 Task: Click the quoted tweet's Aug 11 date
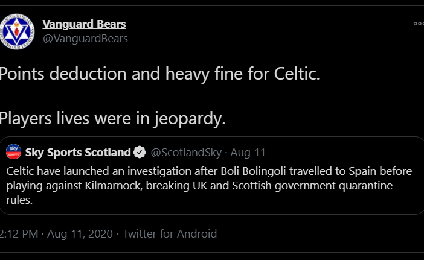249,152
